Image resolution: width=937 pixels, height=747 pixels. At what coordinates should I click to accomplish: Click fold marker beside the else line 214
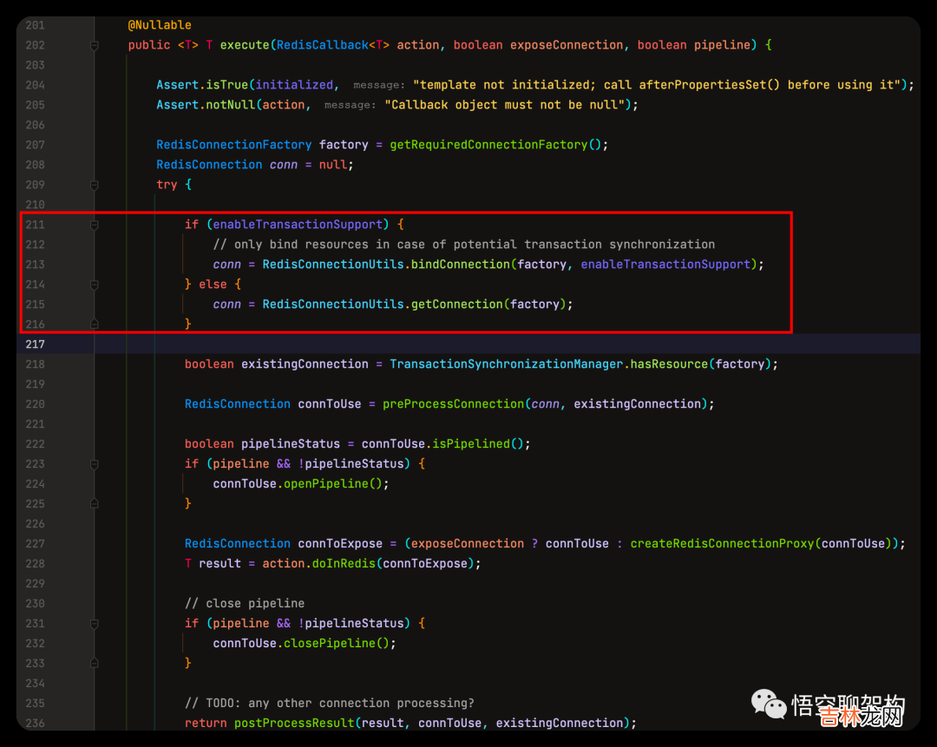(x=95, y=285)
